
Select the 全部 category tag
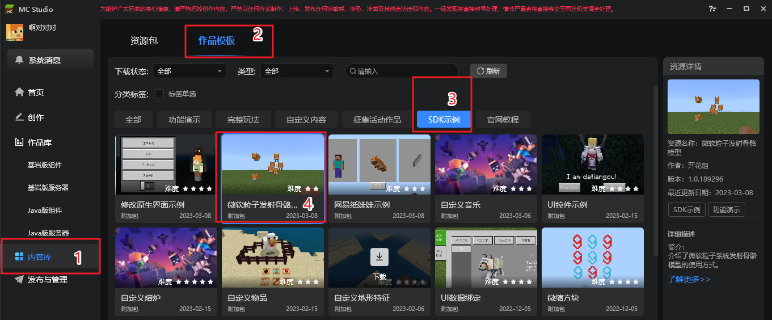point(133,120)
